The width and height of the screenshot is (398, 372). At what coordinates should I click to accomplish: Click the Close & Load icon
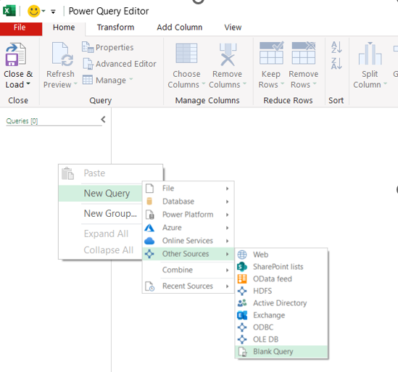click(x=16, y=54)
